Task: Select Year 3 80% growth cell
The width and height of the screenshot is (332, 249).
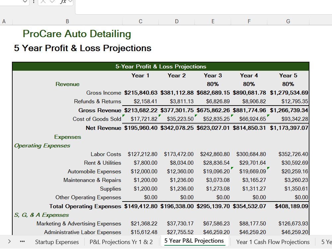Action: (x=213, y=84)
